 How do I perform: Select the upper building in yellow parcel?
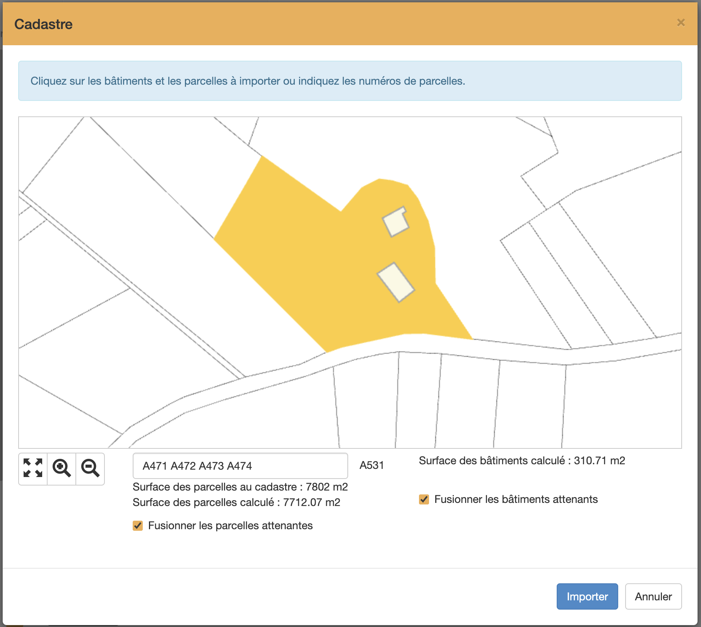point(395,222)
